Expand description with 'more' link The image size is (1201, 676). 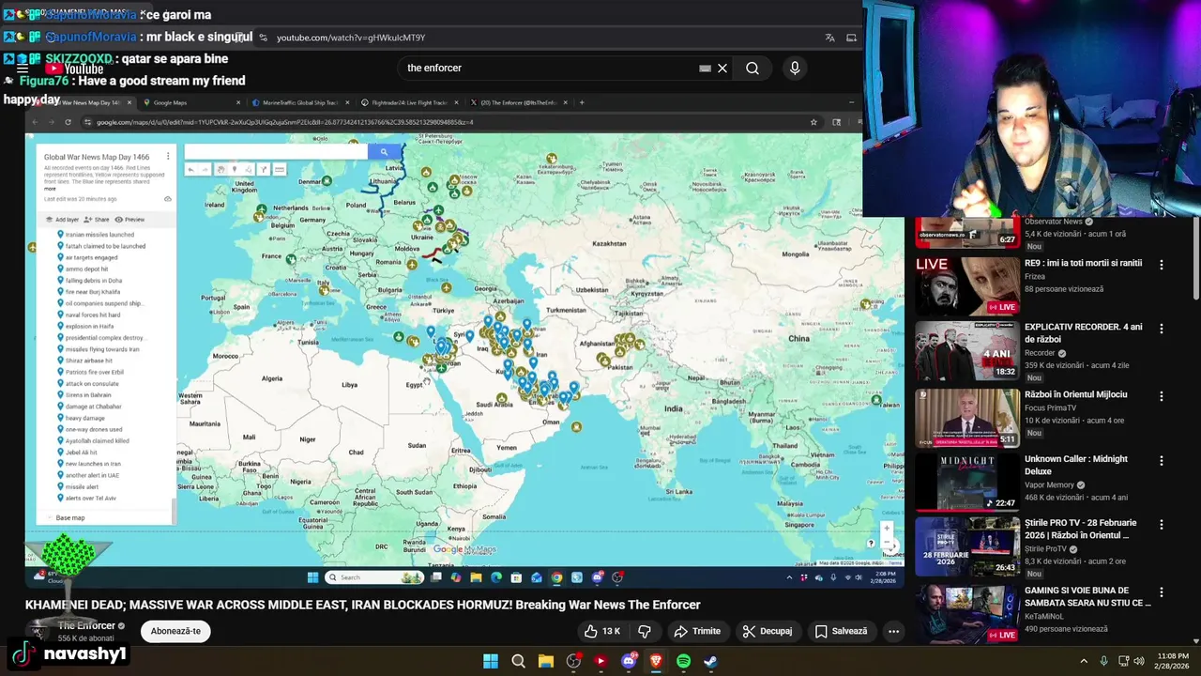[50, 189]
